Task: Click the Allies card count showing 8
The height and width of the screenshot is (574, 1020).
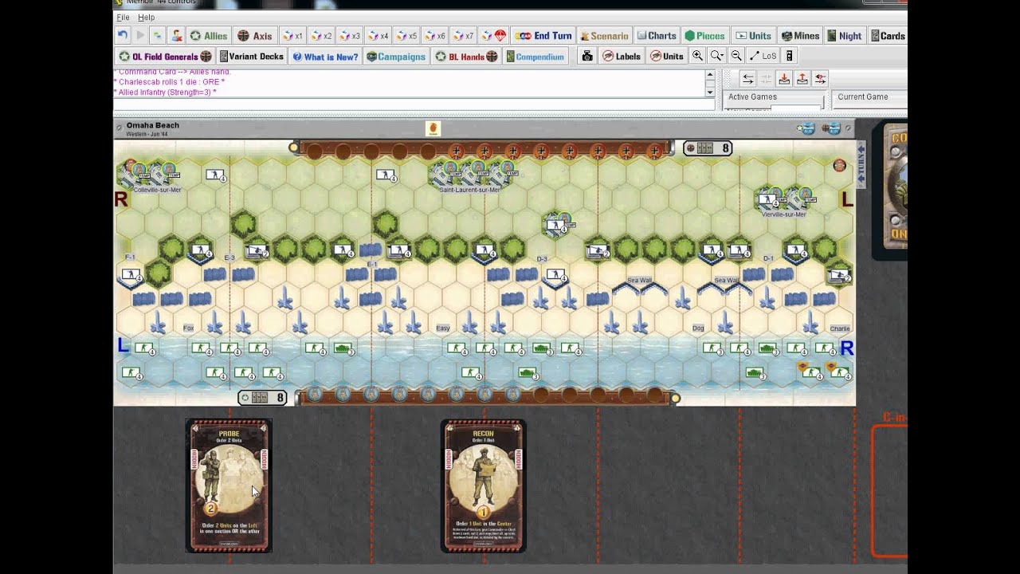Action: point(263,397)
